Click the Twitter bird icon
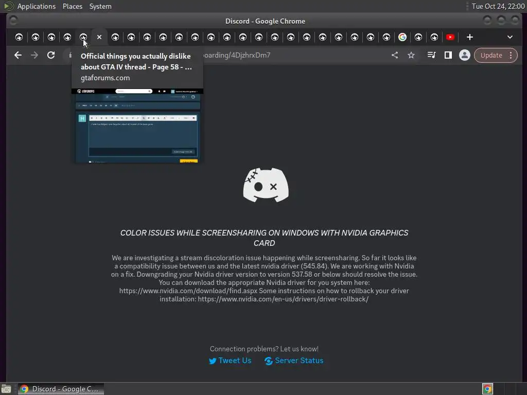527x395 pixels. pyautogui.click(x=213, y=361)
